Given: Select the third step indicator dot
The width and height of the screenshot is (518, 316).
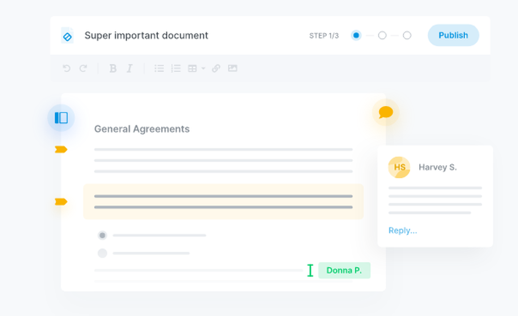Looking at the screenshot, I should click(x=407, y=35).
